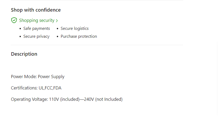Select the Purchase protection item

point(79,36)
